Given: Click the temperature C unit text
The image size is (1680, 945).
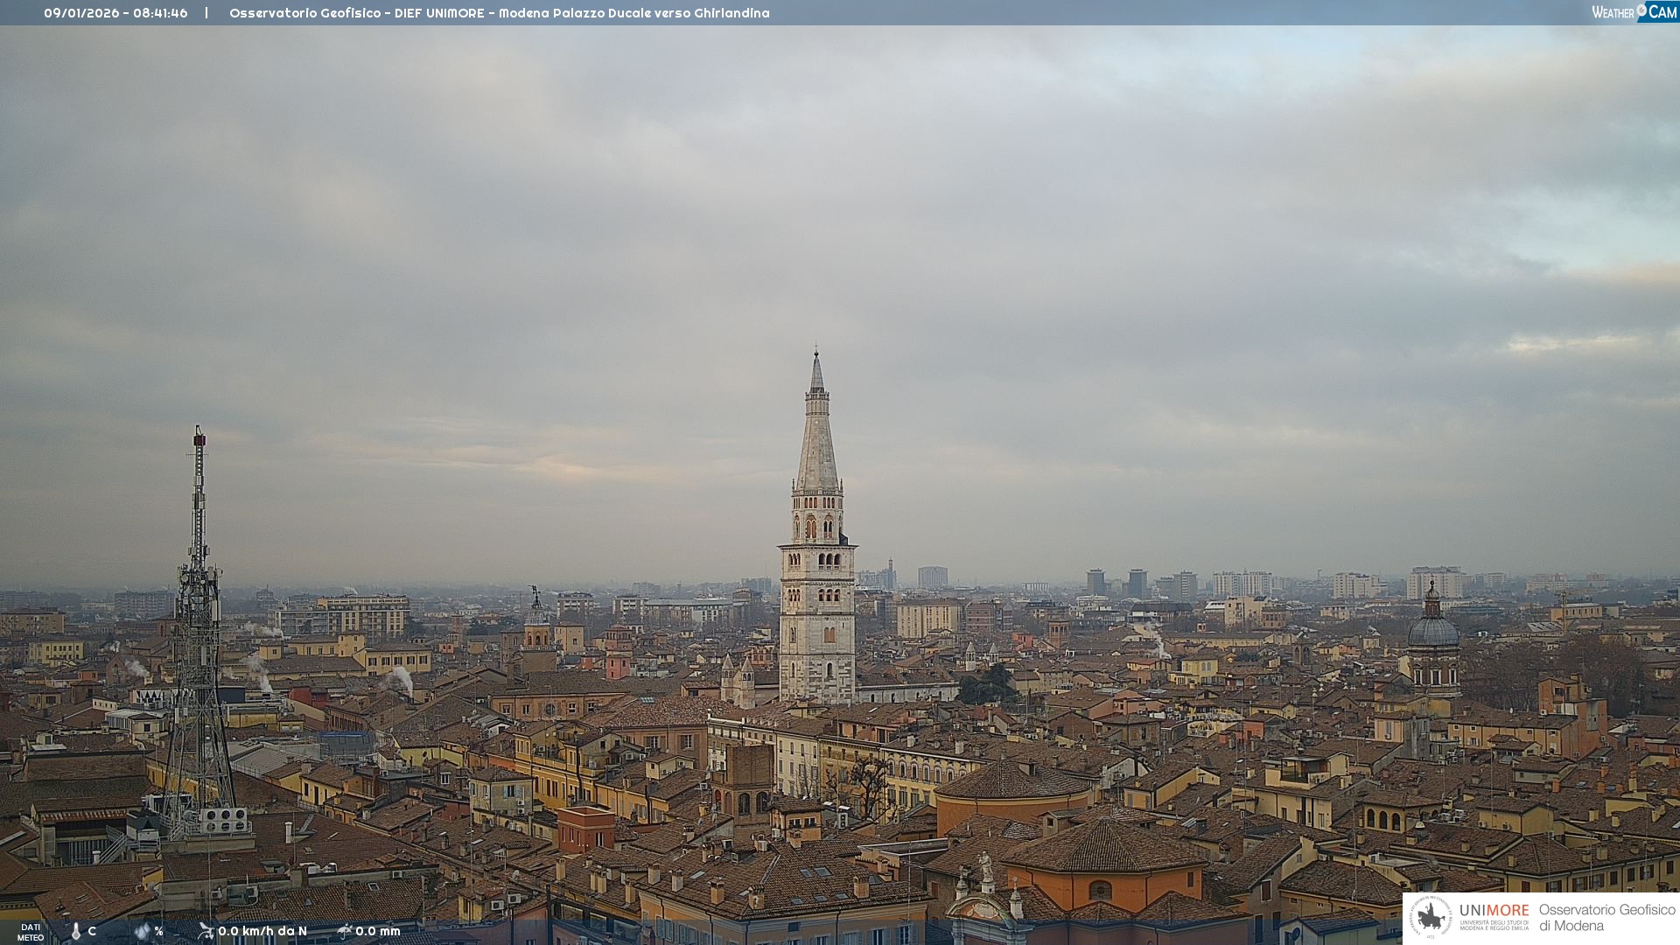Looking at the screenshot, I should 92,931.
